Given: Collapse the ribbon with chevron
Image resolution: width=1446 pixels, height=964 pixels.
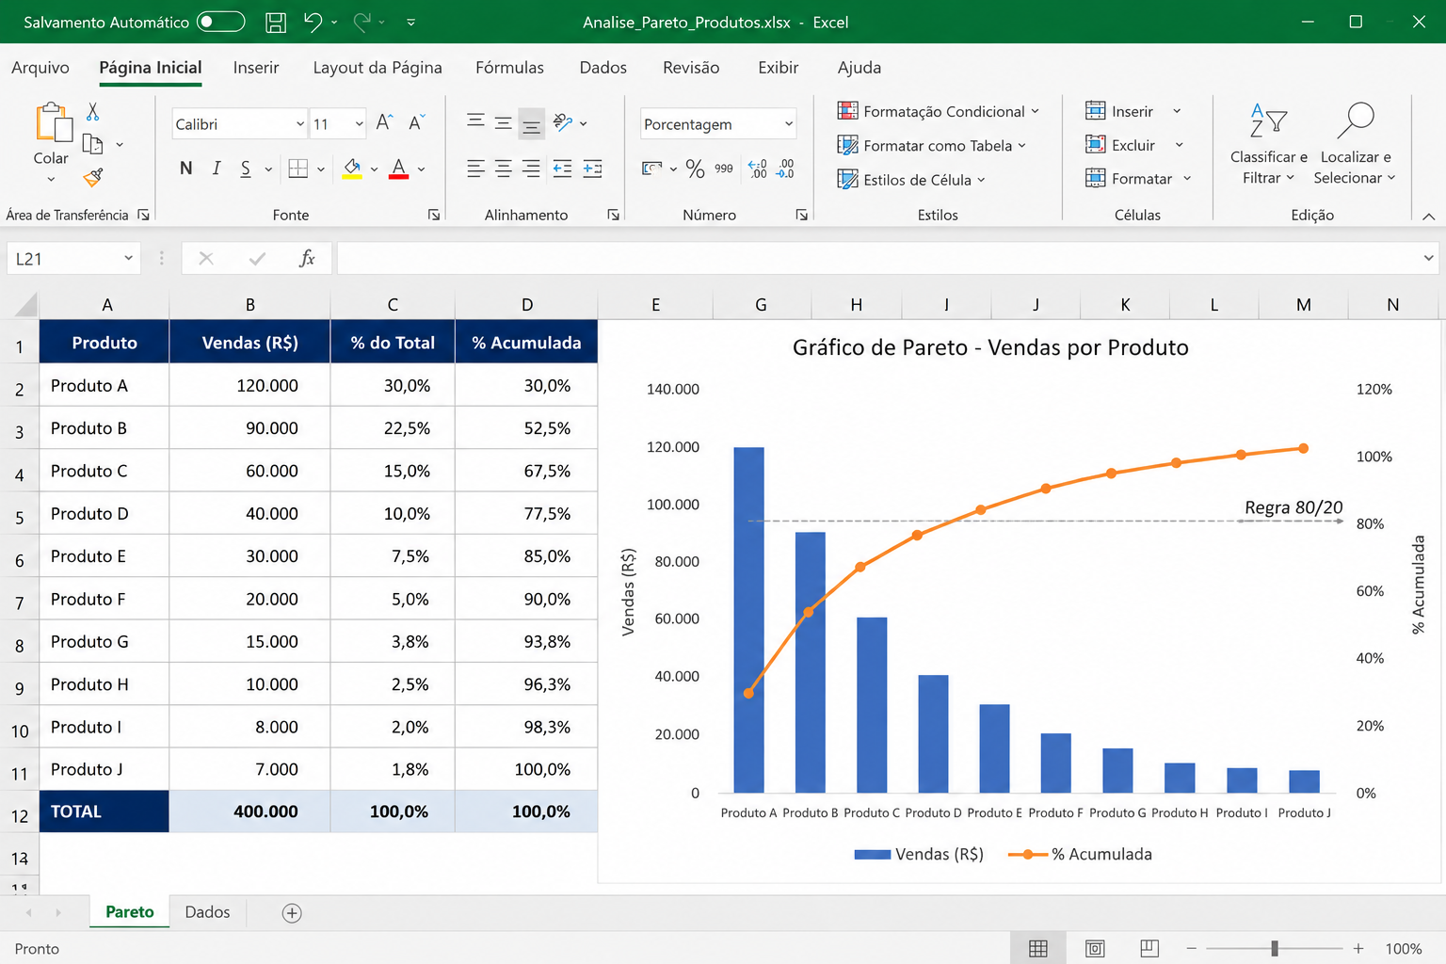Looking at the screenshot, I should 1428,217.
